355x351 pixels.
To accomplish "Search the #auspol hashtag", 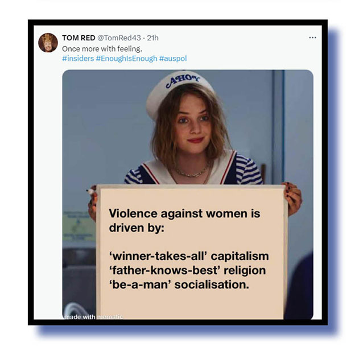I will (x=173, y=59).
